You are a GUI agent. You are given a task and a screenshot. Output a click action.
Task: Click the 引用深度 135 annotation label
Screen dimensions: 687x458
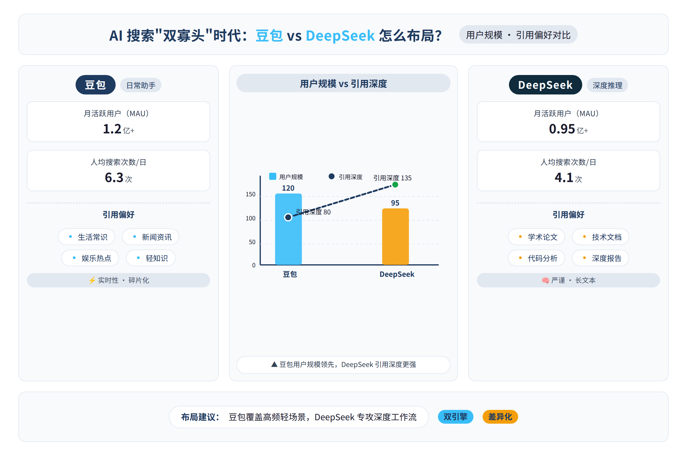[x=392, y=178]
